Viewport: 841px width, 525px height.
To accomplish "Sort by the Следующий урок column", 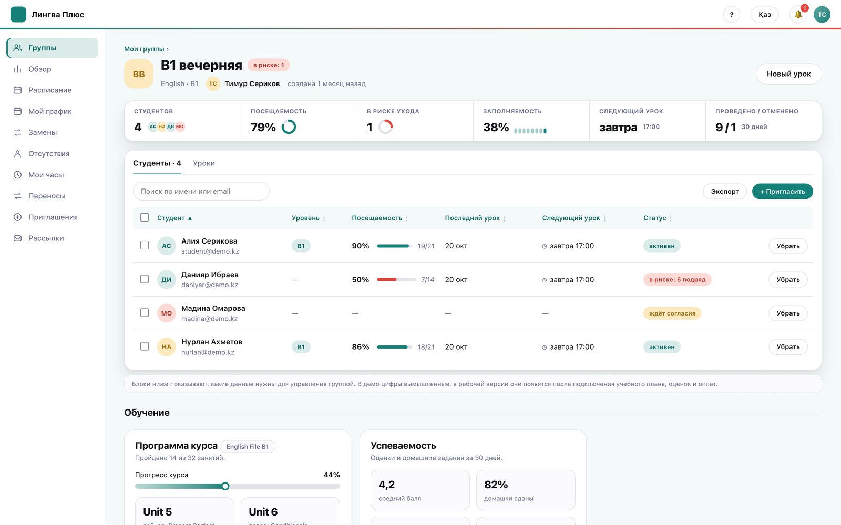I will [x=574, y=218].
